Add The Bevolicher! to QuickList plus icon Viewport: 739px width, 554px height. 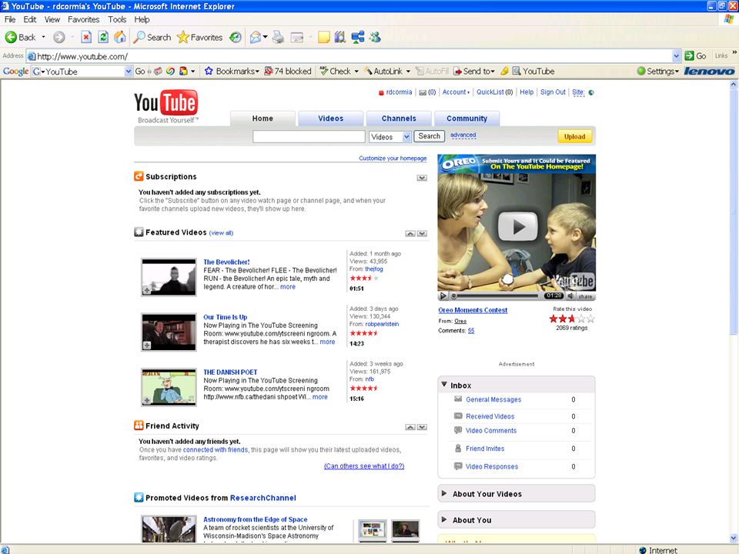tap(147, 291)
